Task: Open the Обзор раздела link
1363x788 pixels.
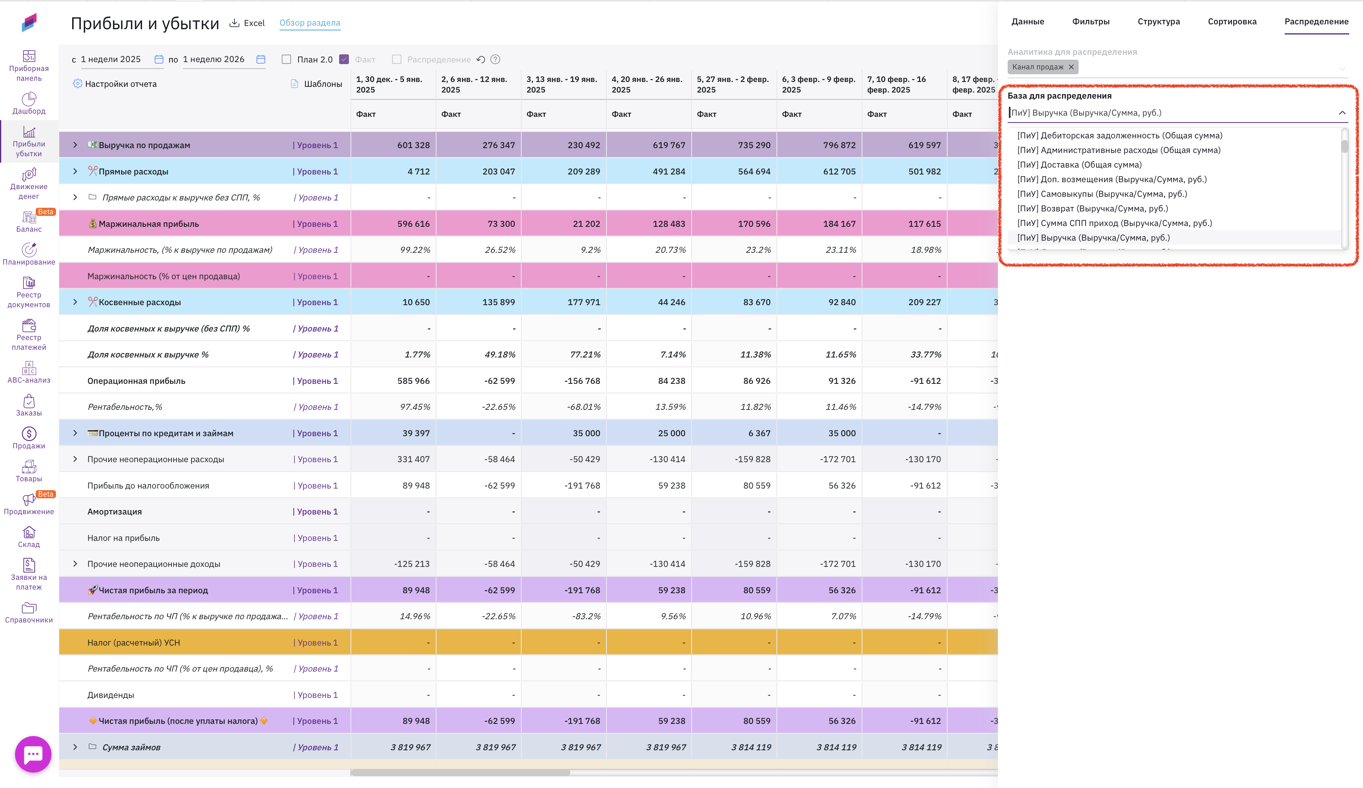Action: click(310, 23)
